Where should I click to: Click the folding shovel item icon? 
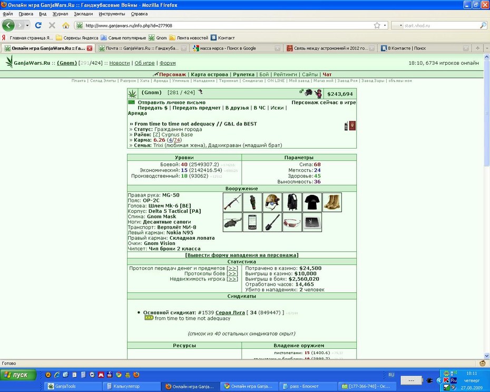pos(272,222)
